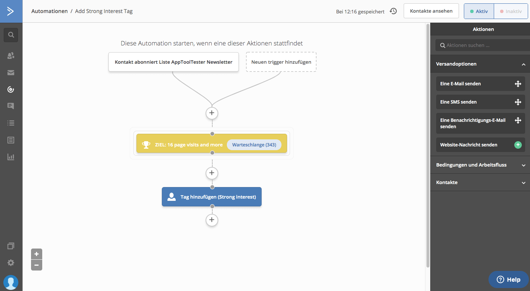Zoom in canvas with plus button
This screenshot has width=530, height=291.
36,254
